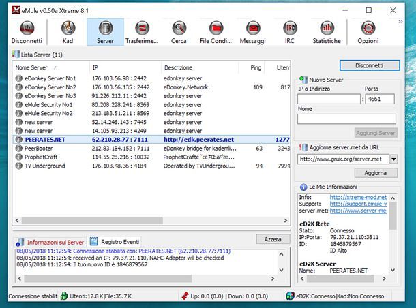Click the Le Mie Informazioni info icon
The height and width of the screenshot is (308, 416).
pos(303,187)
